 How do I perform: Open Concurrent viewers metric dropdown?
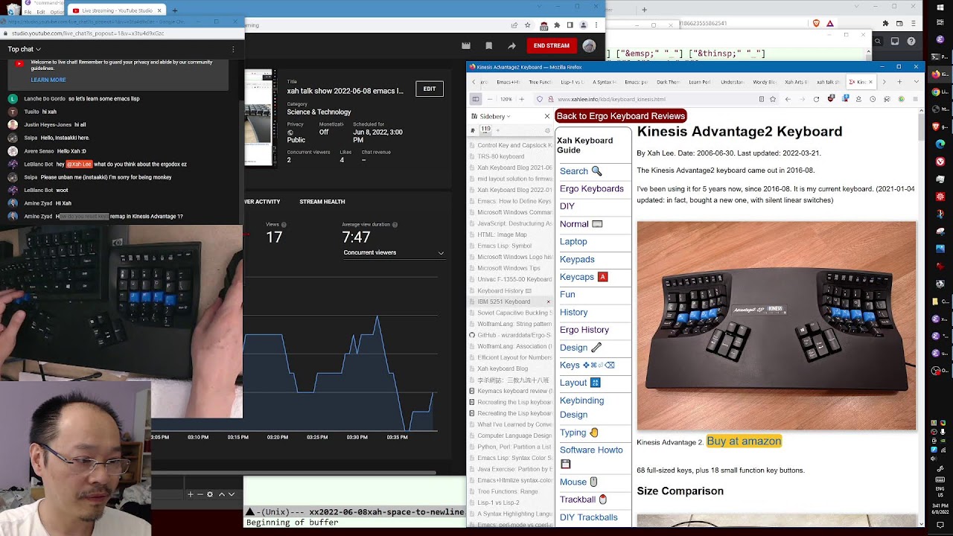click(x=393, y=252)
